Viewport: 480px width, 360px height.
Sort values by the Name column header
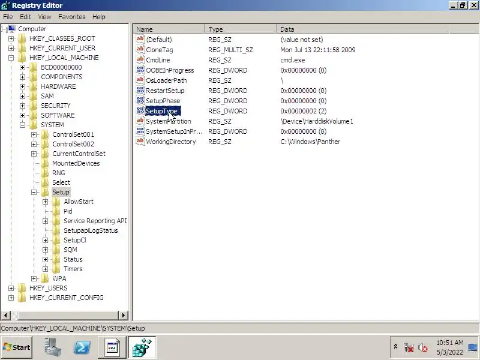click(x=169, y=29)
